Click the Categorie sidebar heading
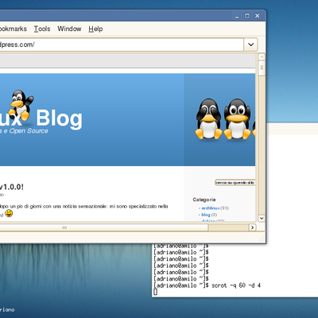Viewport: 318px width, 318px height. tap(204, 200)
